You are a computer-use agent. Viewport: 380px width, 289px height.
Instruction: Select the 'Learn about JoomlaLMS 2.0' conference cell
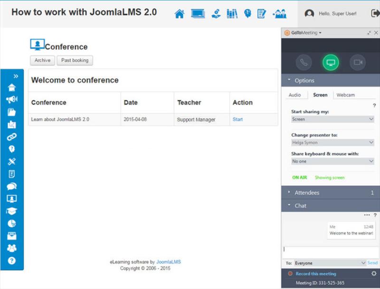75,119
